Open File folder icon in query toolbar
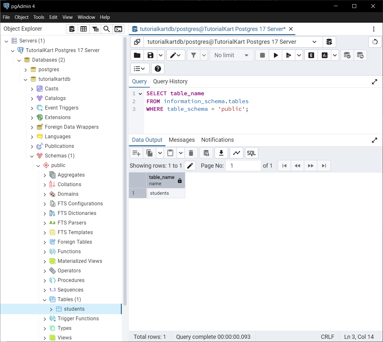Image resolution: width=383 pixels, height=342 pixels. click(x=137, y=55)
